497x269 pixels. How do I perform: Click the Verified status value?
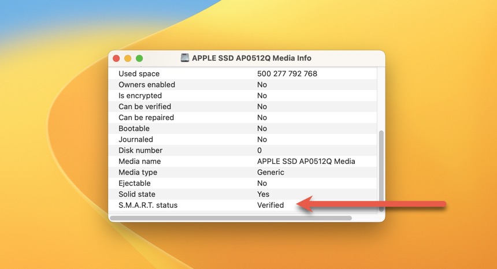[x=270, y=205]
